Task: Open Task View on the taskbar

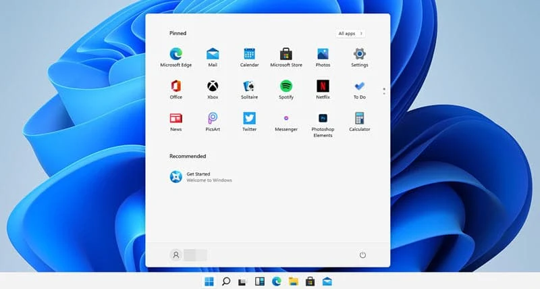Action: click(243, 282)
